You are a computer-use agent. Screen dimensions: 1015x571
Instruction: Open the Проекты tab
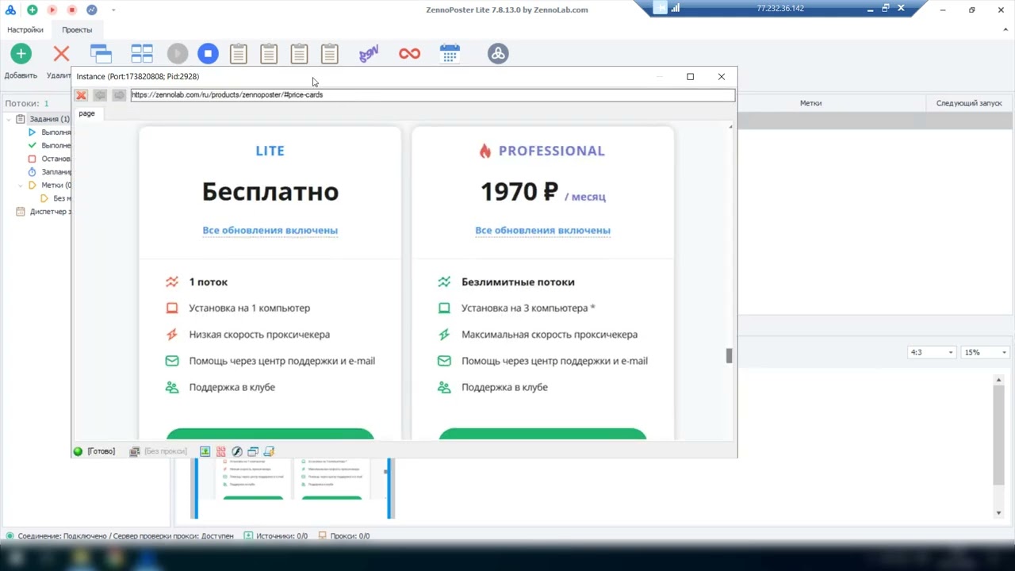coord(77,29)
